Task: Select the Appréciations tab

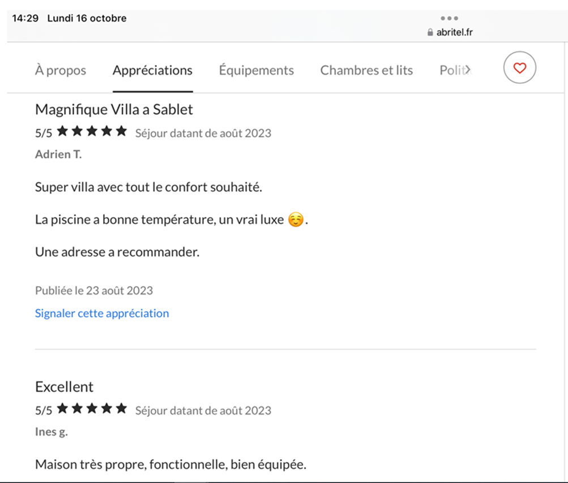Action: point(152,70)
